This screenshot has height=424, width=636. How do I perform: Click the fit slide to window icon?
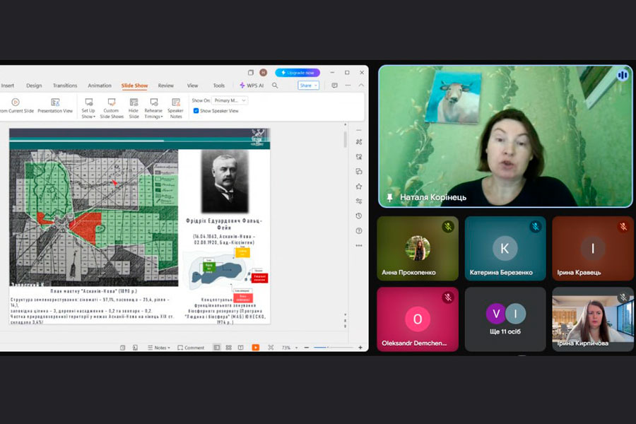pyautogui.click(x=271, y=348)
